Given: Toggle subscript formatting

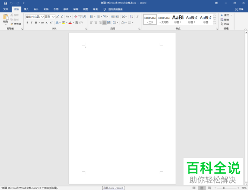Looking at the screenshot, I should [x=47, y=23].
